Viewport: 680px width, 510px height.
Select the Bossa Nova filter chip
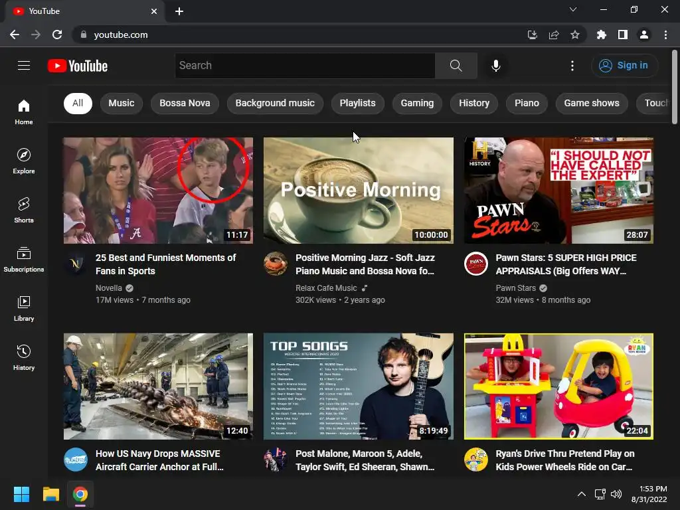(185, 103)
